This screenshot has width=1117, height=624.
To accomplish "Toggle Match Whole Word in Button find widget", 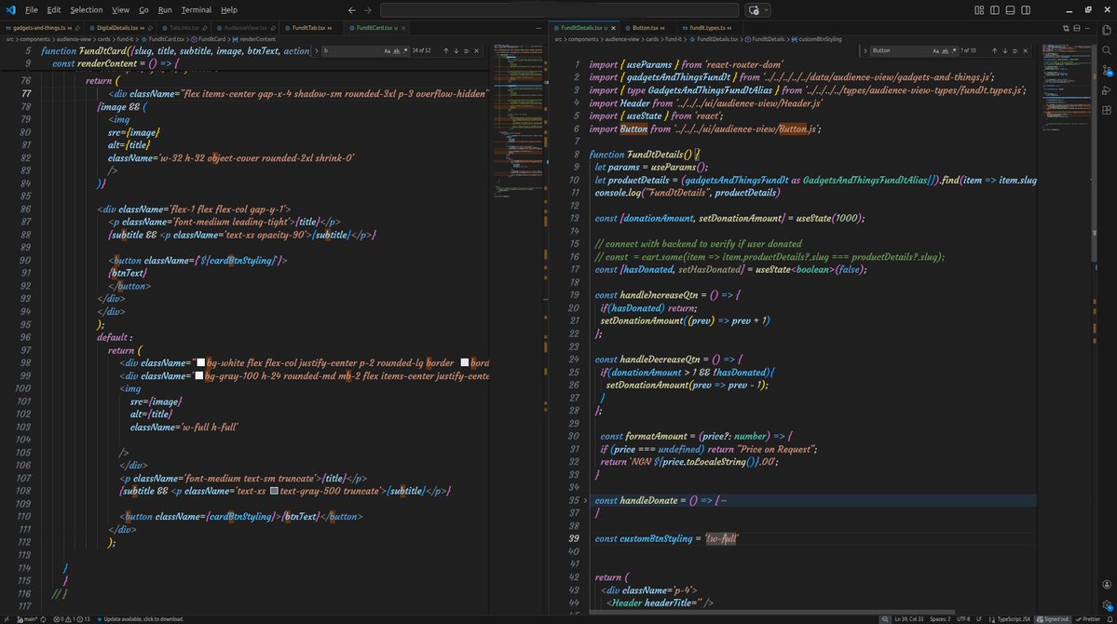I will pos(945,50).
